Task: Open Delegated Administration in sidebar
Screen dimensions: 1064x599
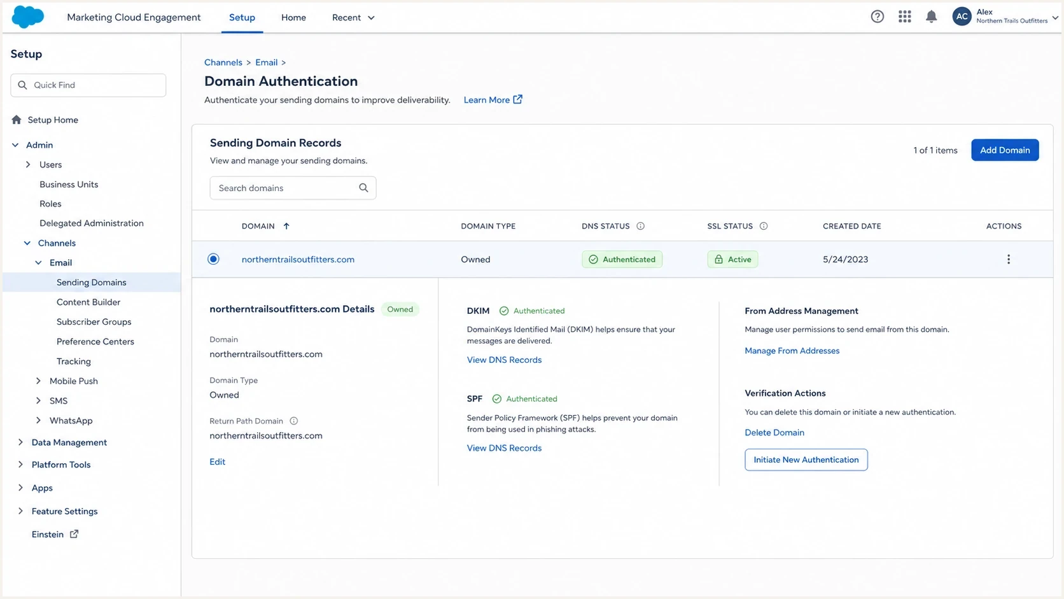Action: (92, 223)
